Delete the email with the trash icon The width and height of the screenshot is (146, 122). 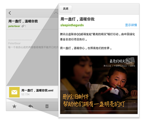pos(47,106)
